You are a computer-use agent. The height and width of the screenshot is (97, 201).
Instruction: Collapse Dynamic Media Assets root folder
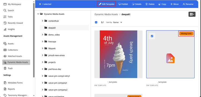pyautogui.click(x=38, y=14)
